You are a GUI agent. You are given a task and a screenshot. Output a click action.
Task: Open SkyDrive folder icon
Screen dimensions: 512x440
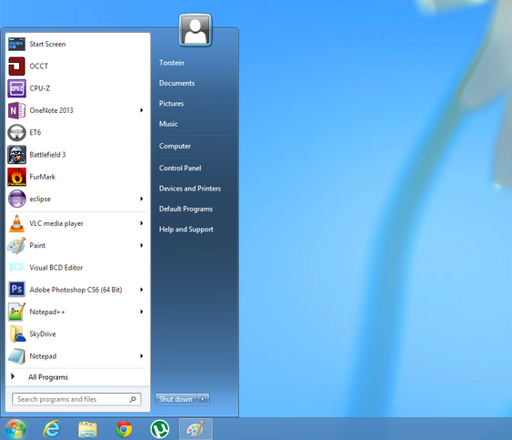(x=17, y=333)
